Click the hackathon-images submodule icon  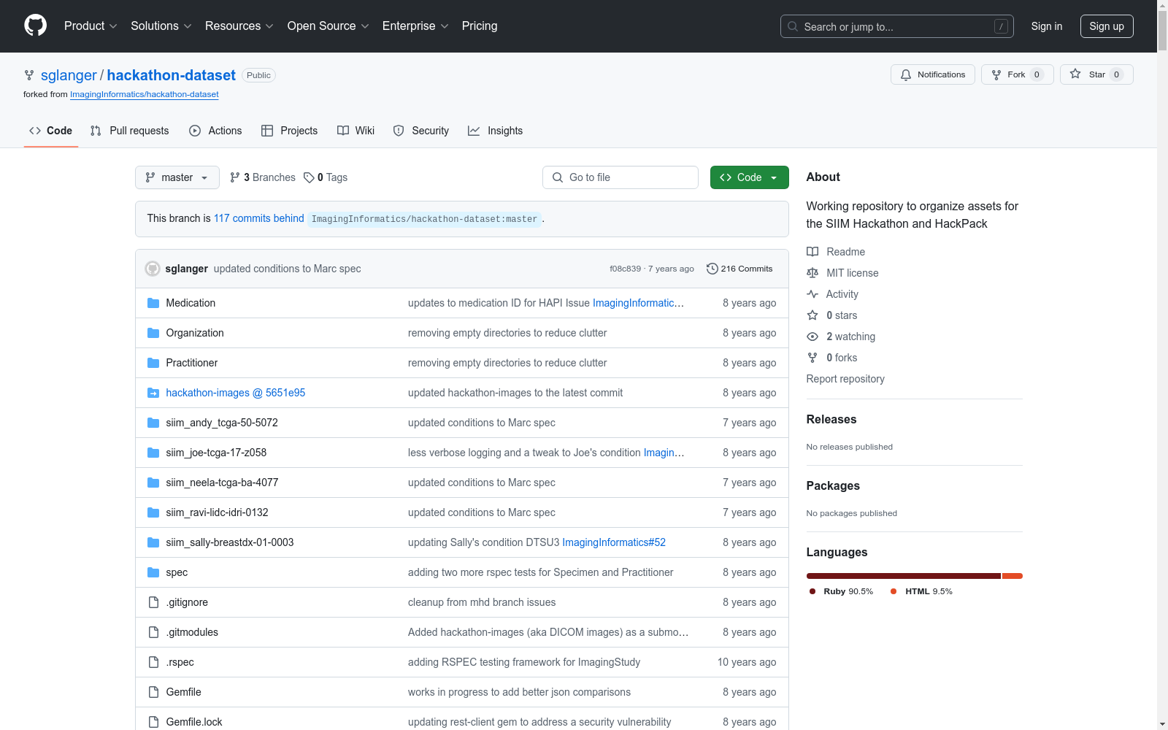coord(153,393)
